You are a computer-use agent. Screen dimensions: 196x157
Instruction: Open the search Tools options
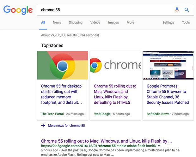(186, 23)
